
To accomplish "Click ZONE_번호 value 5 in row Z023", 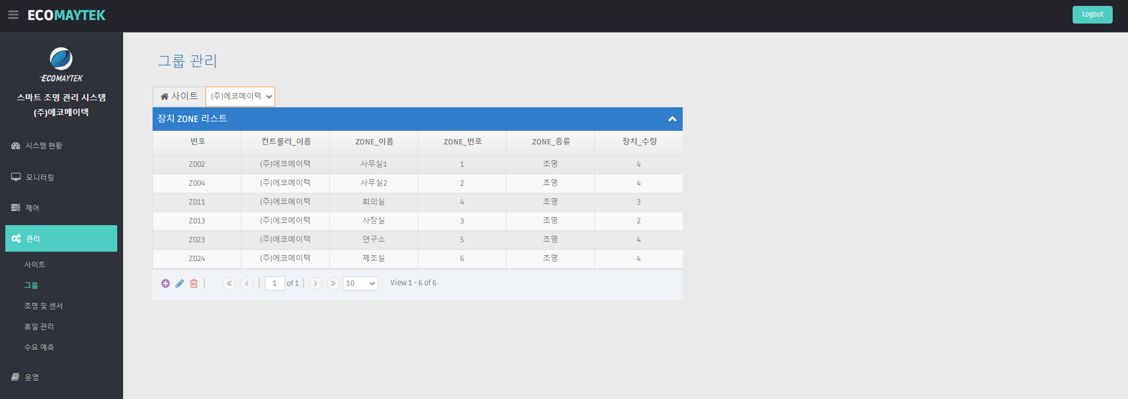I will [462, 240].
